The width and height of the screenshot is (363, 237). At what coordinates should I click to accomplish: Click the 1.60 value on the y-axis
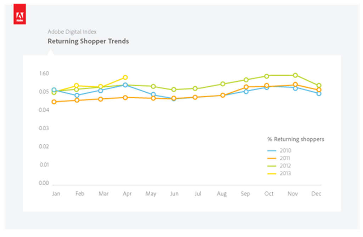(44, 74)
